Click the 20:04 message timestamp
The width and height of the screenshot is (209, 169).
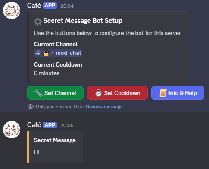coord(67,6)
